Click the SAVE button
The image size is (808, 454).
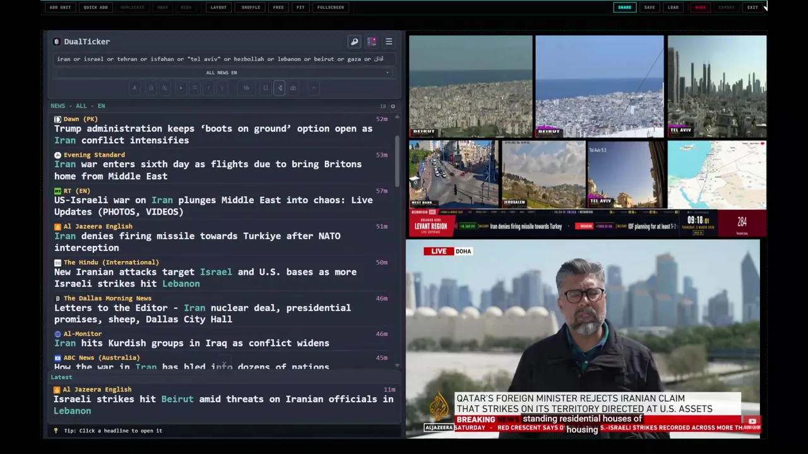(x=650, y=8)
